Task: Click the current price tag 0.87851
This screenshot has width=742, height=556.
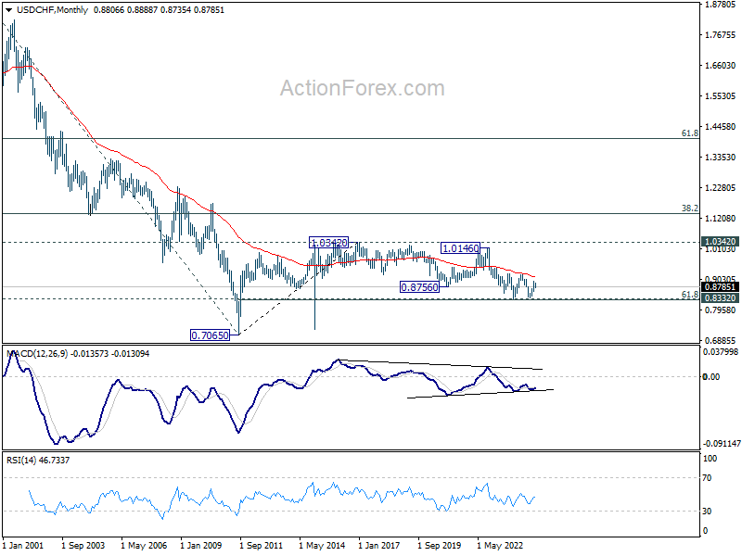Action: point(720,287)
